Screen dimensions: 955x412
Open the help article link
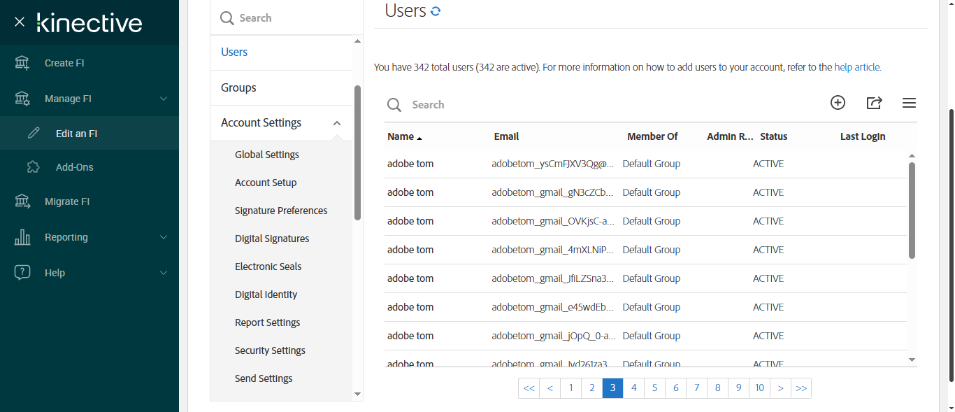click(857, 68)
